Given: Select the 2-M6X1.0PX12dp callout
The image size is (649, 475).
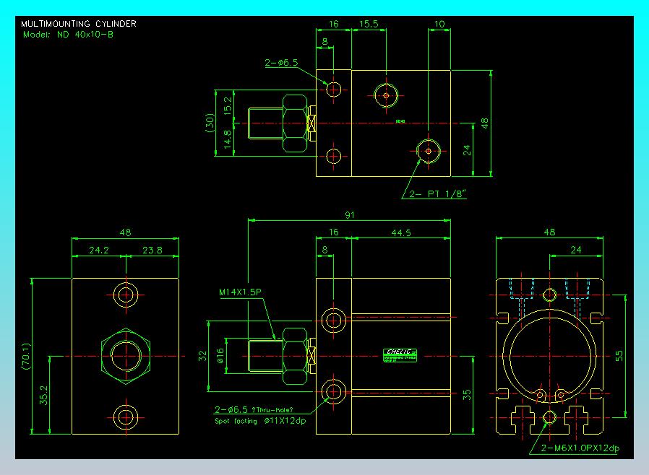Looking at the screenshot, I should point(580,448).
